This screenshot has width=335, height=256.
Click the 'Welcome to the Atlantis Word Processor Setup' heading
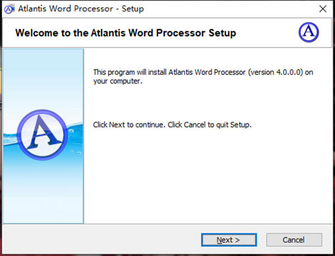126,33
